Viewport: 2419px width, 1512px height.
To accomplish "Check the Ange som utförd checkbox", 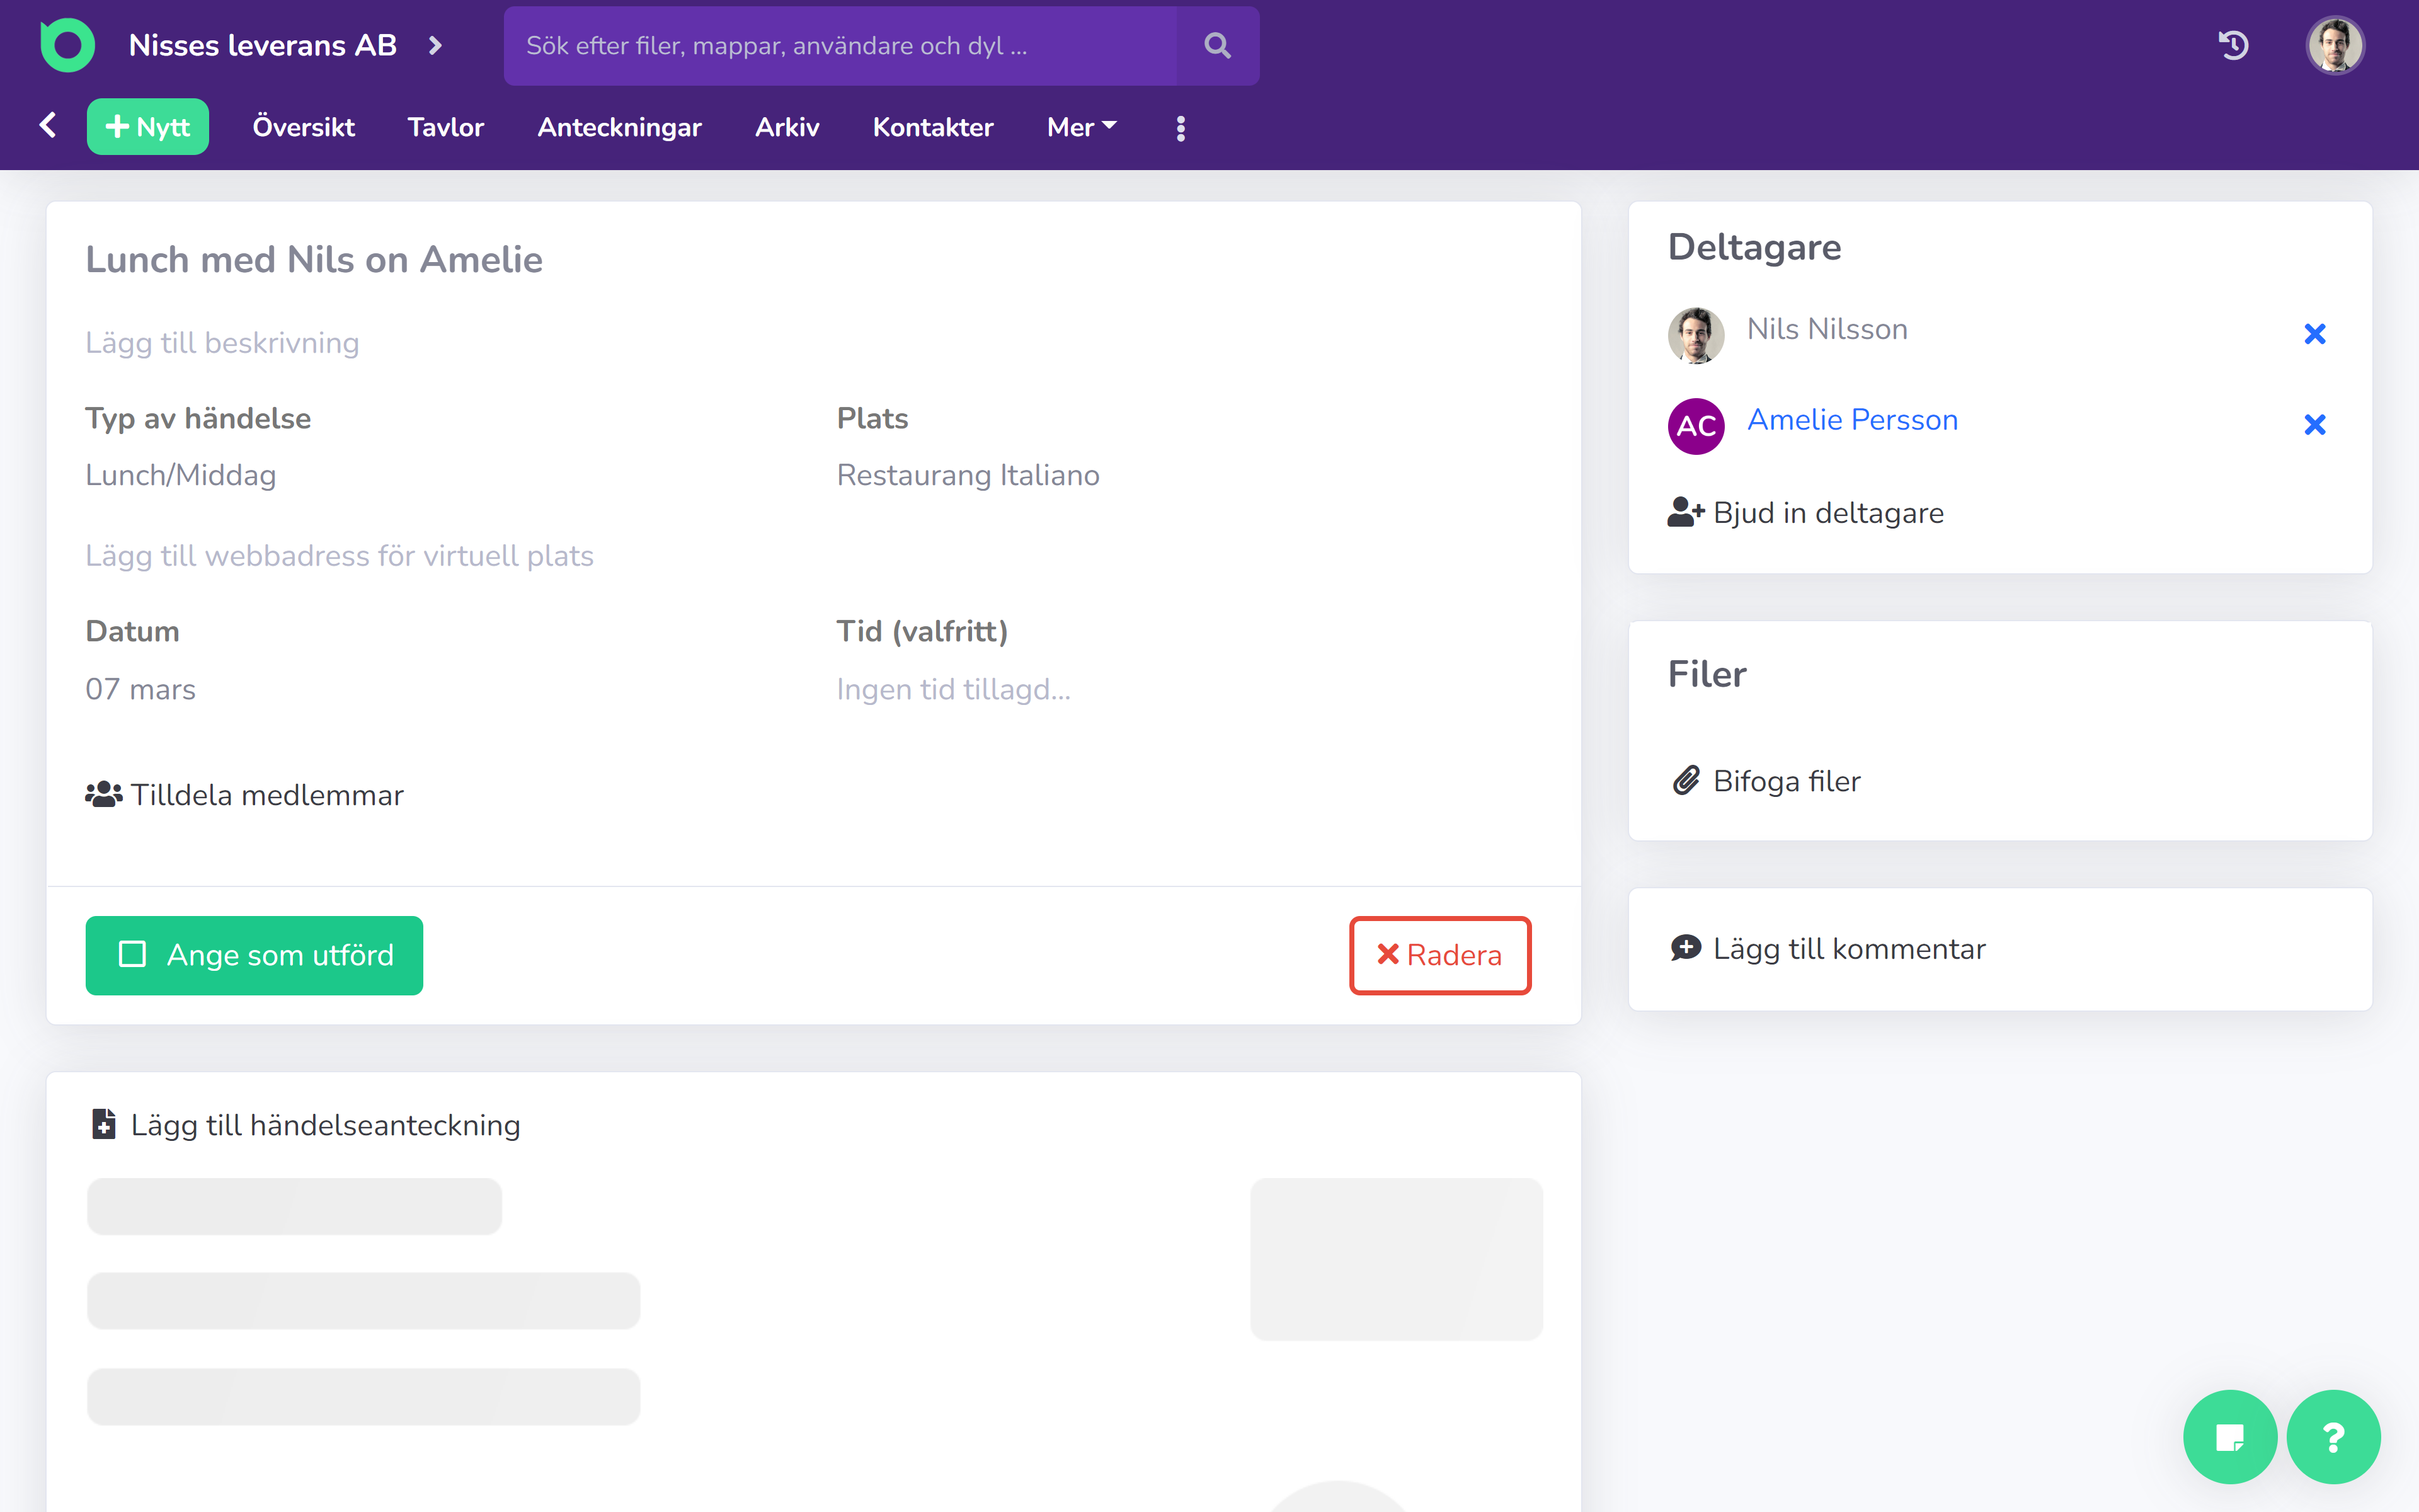I will 133,954.
